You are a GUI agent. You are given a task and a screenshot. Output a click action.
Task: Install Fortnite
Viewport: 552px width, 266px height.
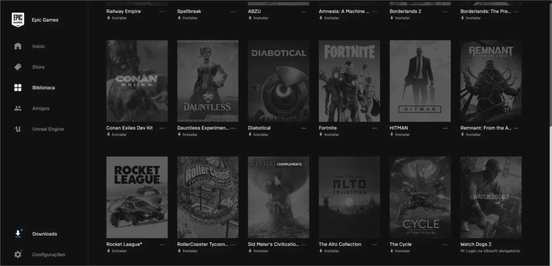pyautogui.click(x=329, y=135)
